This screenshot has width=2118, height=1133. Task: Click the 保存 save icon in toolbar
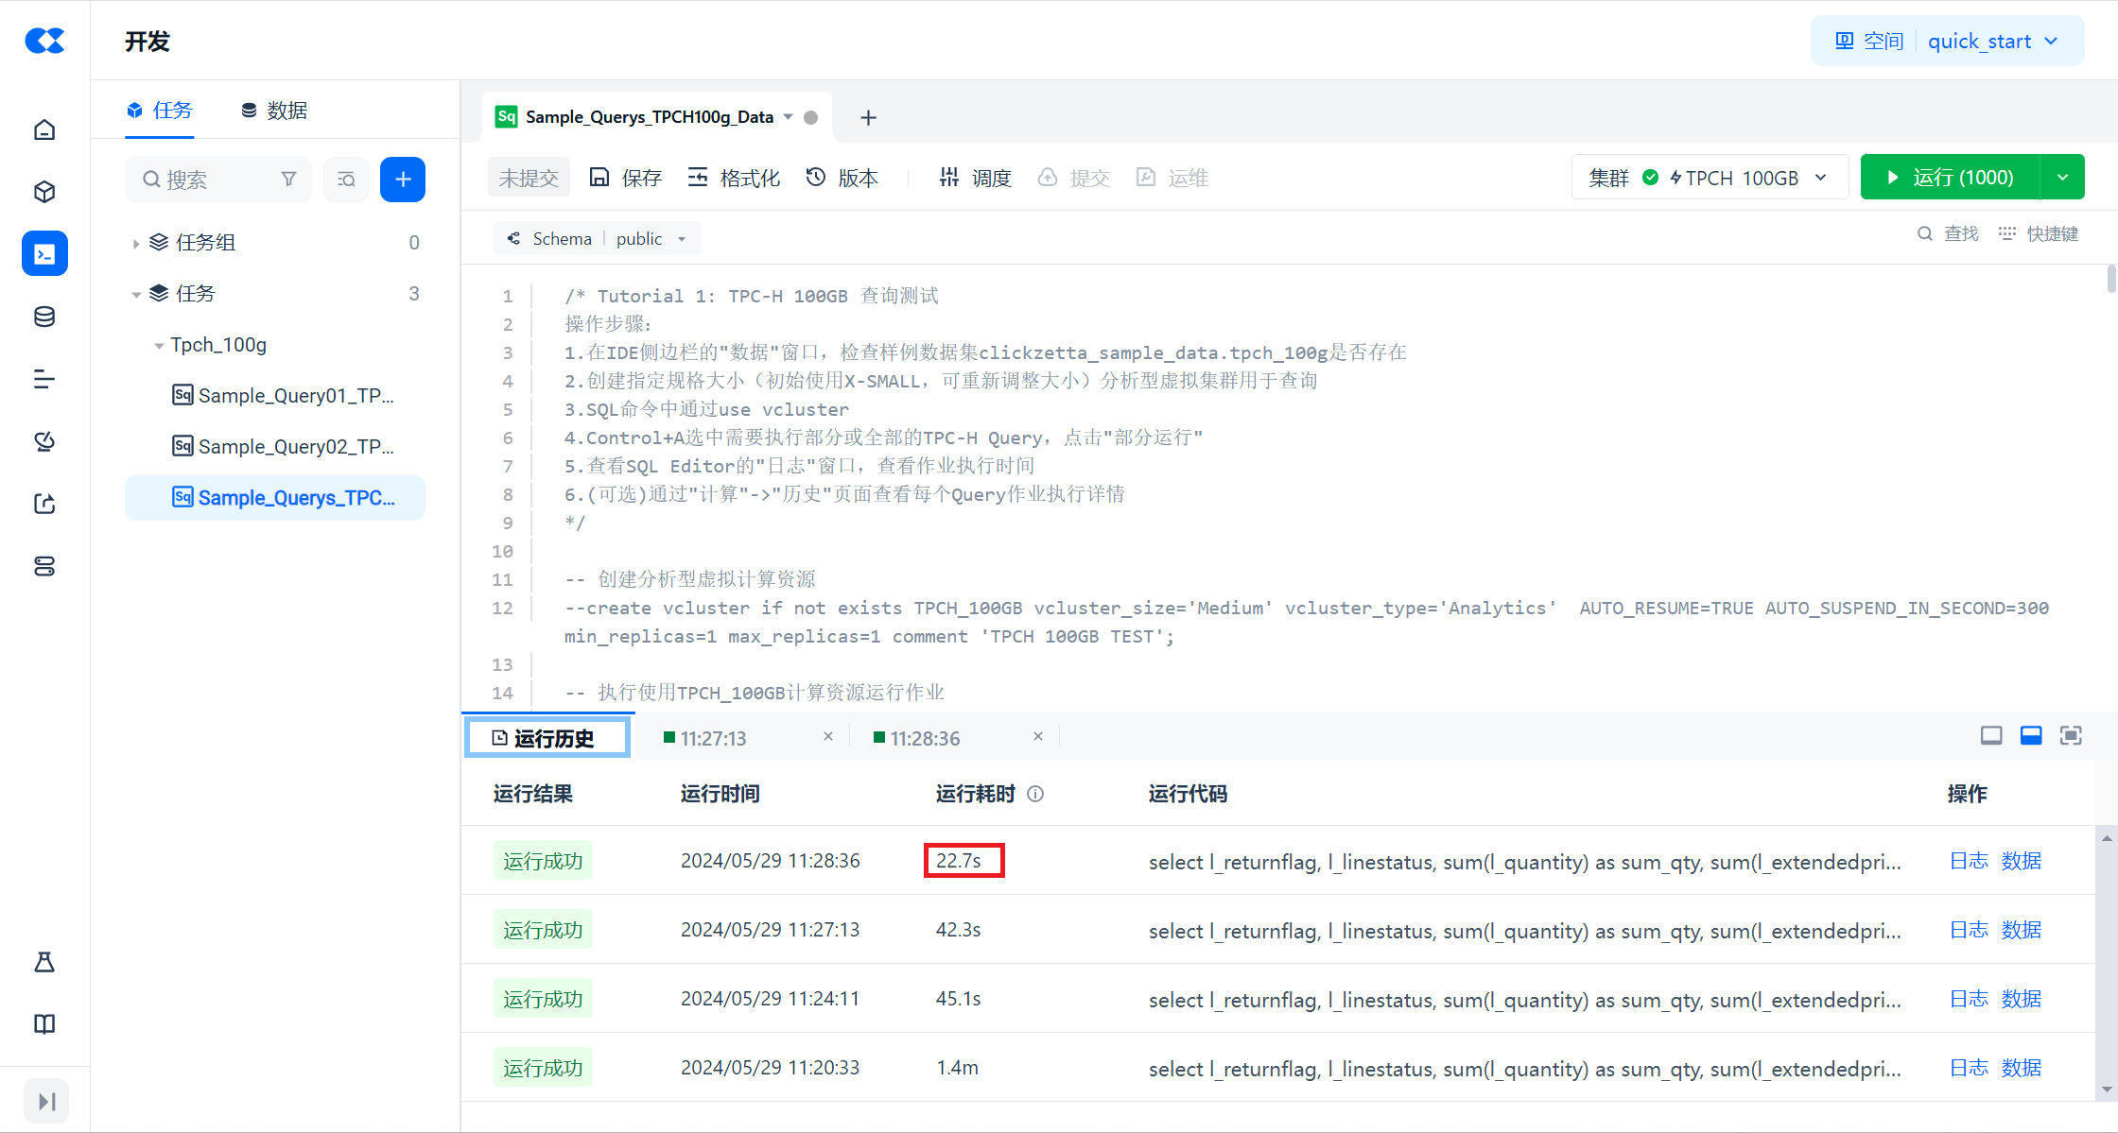pyautogui.click(x=599, y=178)
